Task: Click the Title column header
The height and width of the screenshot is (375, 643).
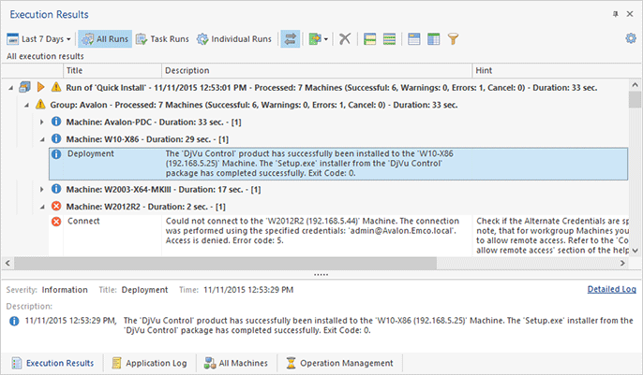Action: click(112, 70)
